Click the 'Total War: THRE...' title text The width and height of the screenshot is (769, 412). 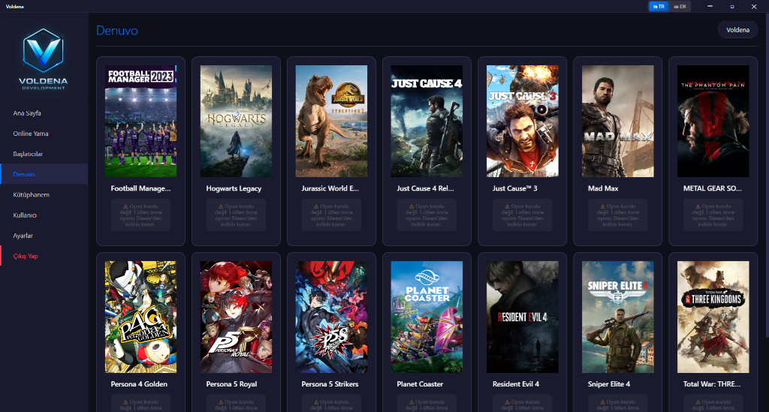click(x=712, y=384)
